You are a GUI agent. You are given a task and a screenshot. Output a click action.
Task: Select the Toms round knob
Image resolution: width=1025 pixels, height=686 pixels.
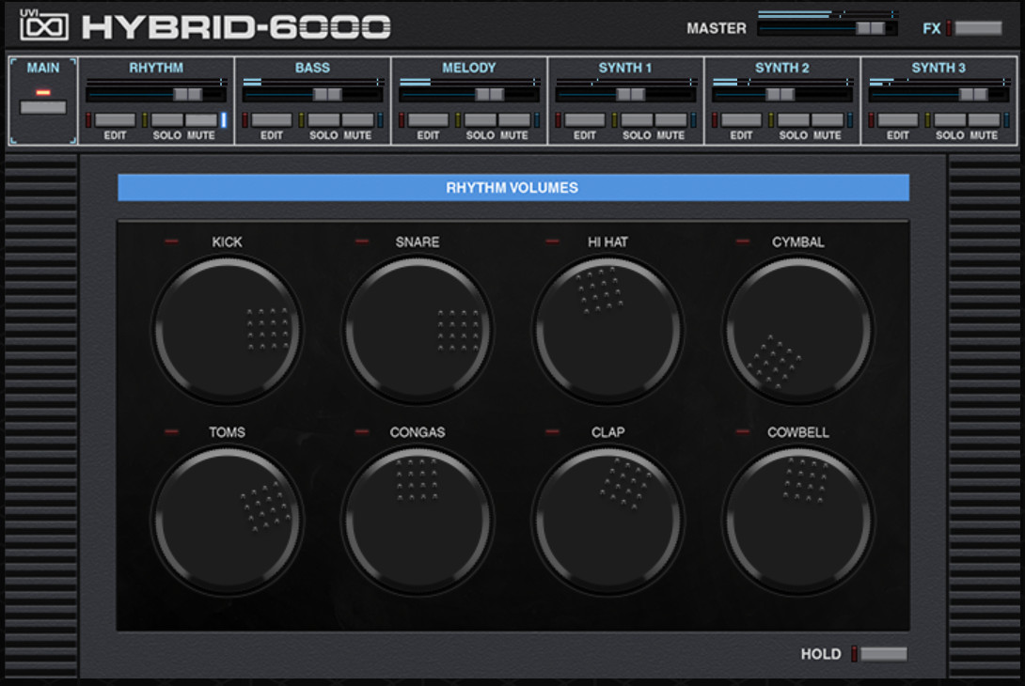(x=228, y=520)
